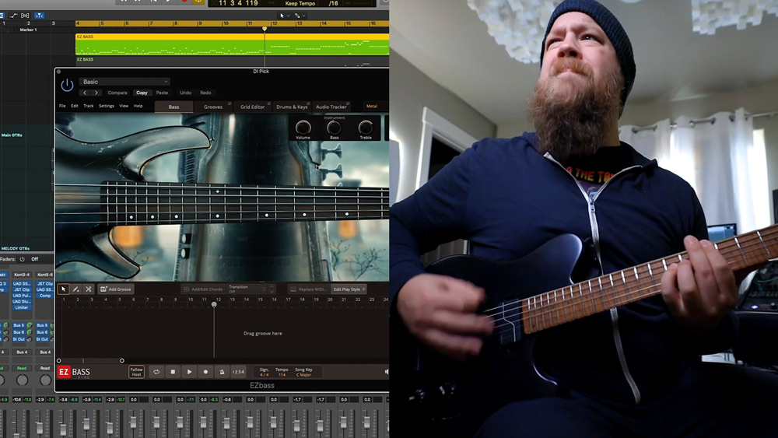
Task: Click the Paste button in plugin header
Action: click(163, 93)
